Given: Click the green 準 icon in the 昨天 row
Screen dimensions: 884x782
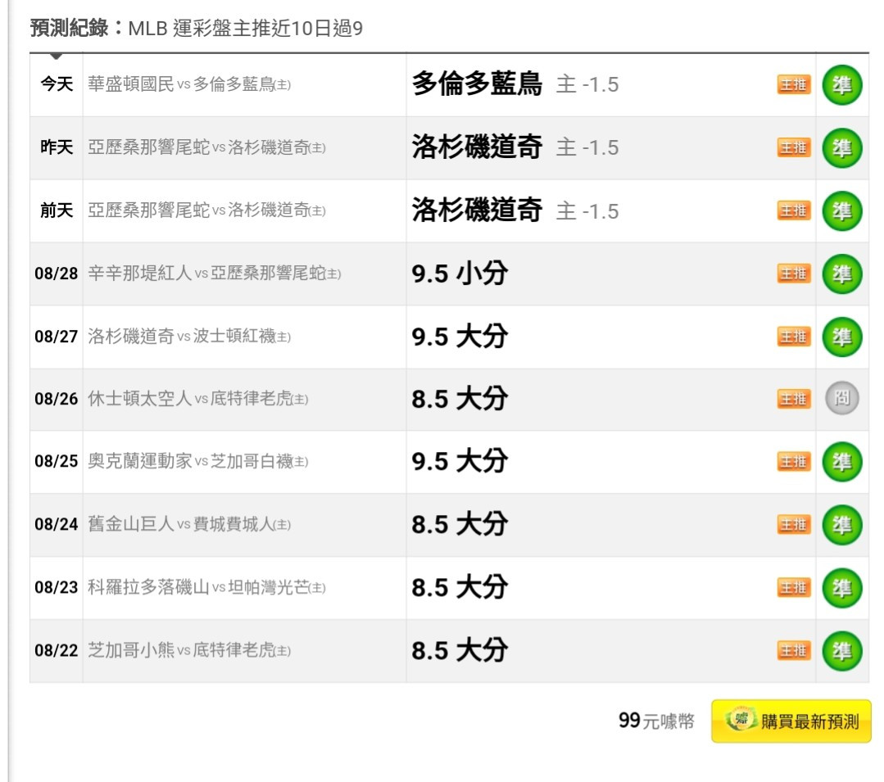Looking at the screenshot, I should [x=841, y=148].
